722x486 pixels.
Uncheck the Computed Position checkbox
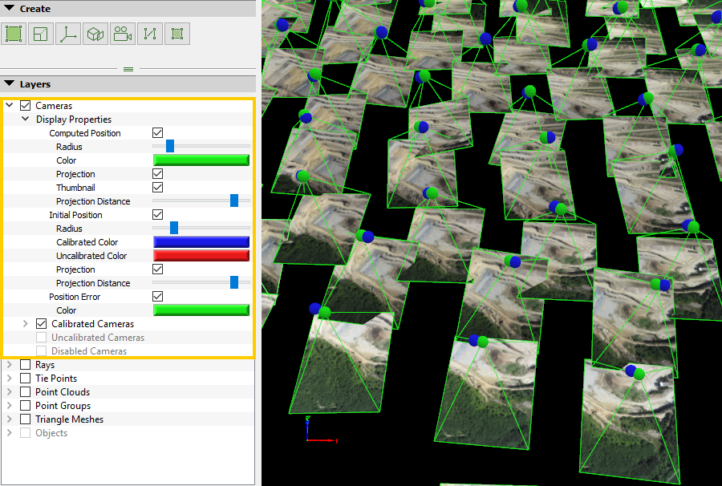click(x=157, y=132)
